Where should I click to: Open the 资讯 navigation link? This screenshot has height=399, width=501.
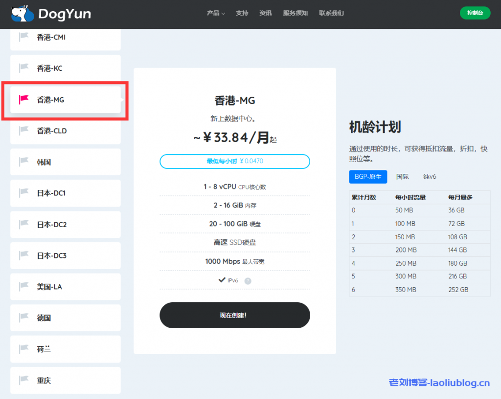pos(265,13)
